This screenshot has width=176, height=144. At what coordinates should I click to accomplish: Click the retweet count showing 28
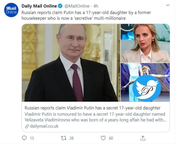(72, 138)
